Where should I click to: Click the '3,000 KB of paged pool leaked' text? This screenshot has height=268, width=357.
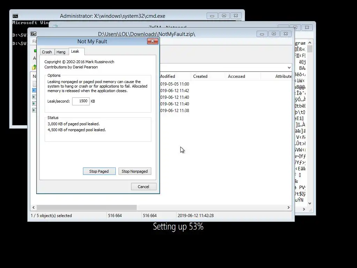pyautogui.click(x=74, y=124)
